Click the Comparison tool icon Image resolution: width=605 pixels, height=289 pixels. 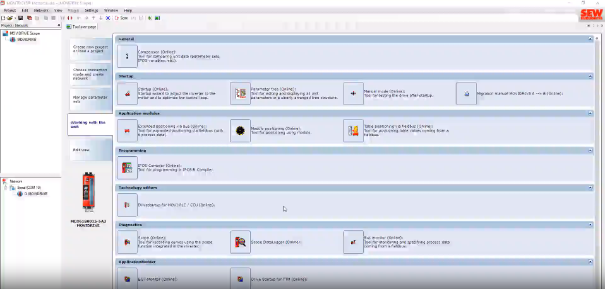(x=127, y=56)
